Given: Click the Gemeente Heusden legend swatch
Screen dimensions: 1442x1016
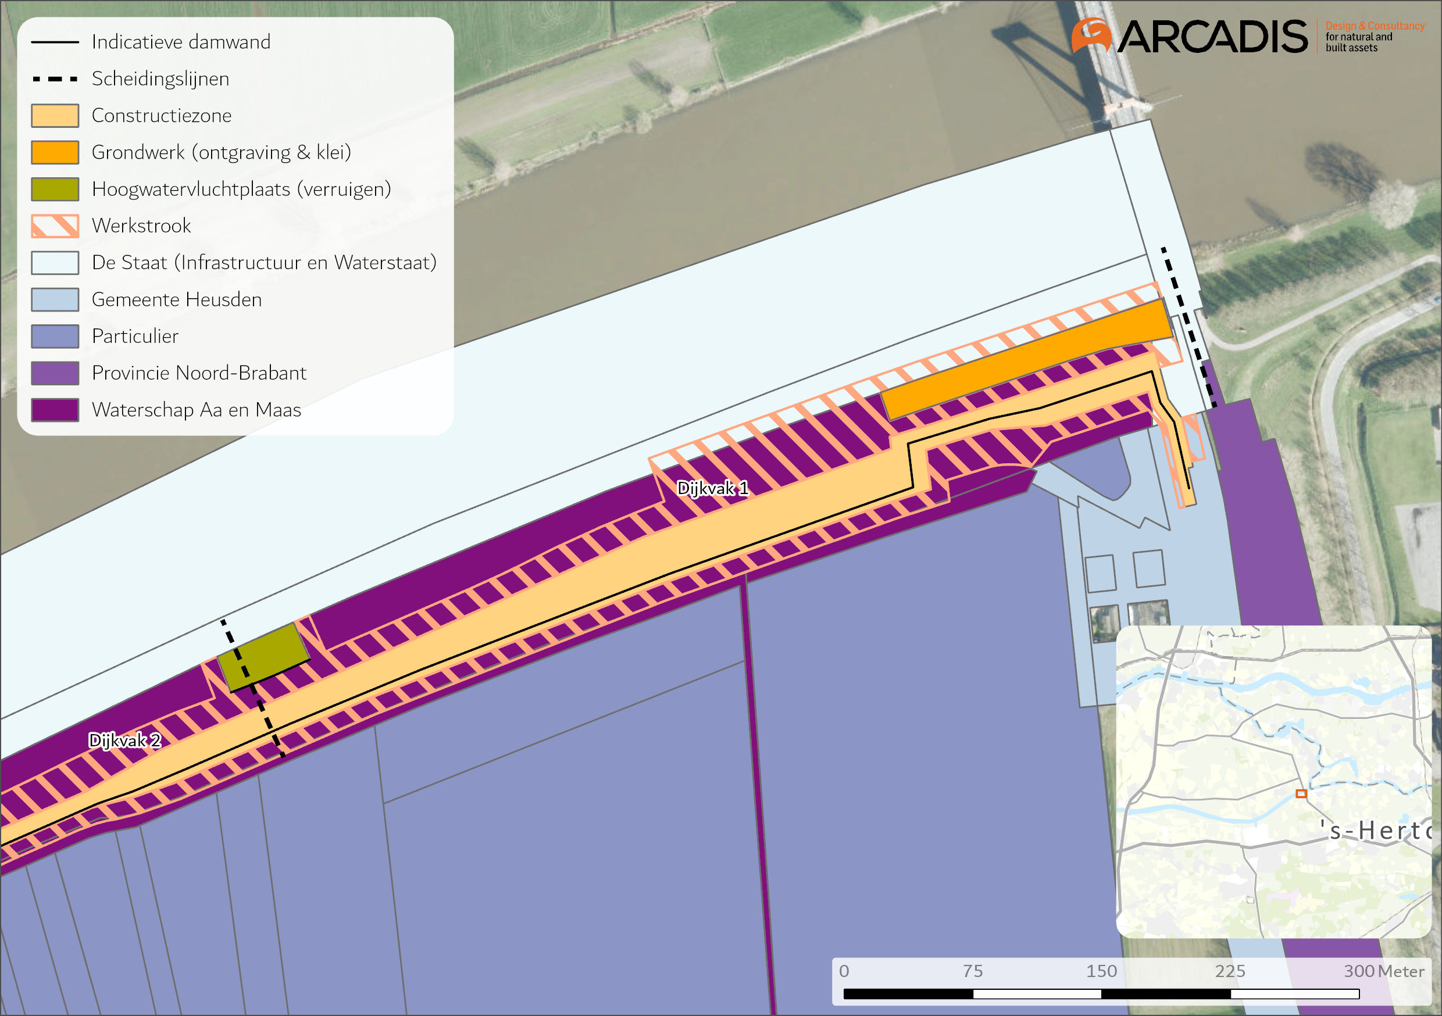Looking at the screenshot, I should [x=55, y=299].
